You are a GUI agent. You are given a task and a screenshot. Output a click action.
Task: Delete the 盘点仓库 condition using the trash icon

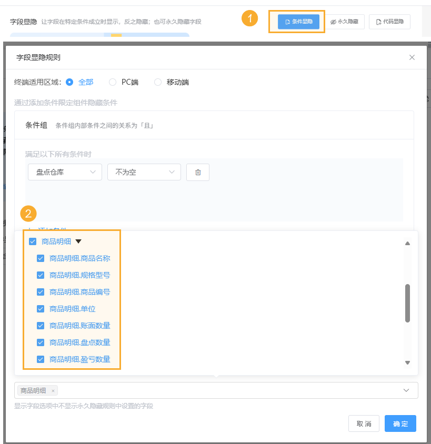(x=197, y=172)
